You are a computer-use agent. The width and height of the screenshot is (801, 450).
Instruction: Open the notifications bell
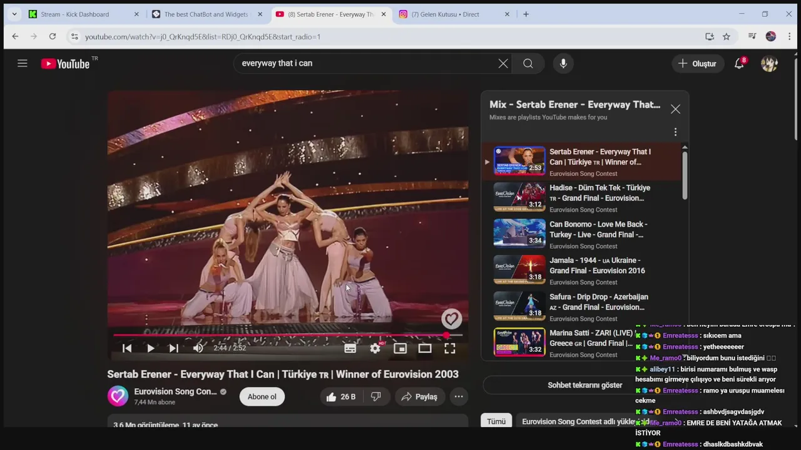pyautogui.click(x=739, y=63)
